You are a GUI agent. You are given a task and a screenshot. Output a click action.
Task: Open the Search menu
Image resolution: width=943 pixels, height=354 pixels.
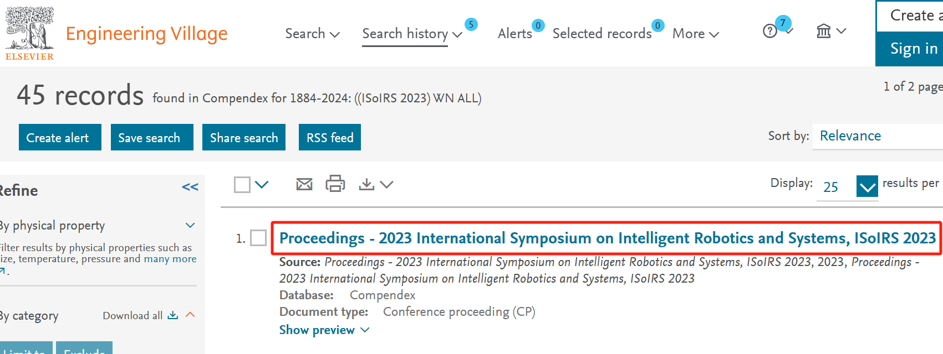coord(312,34)
